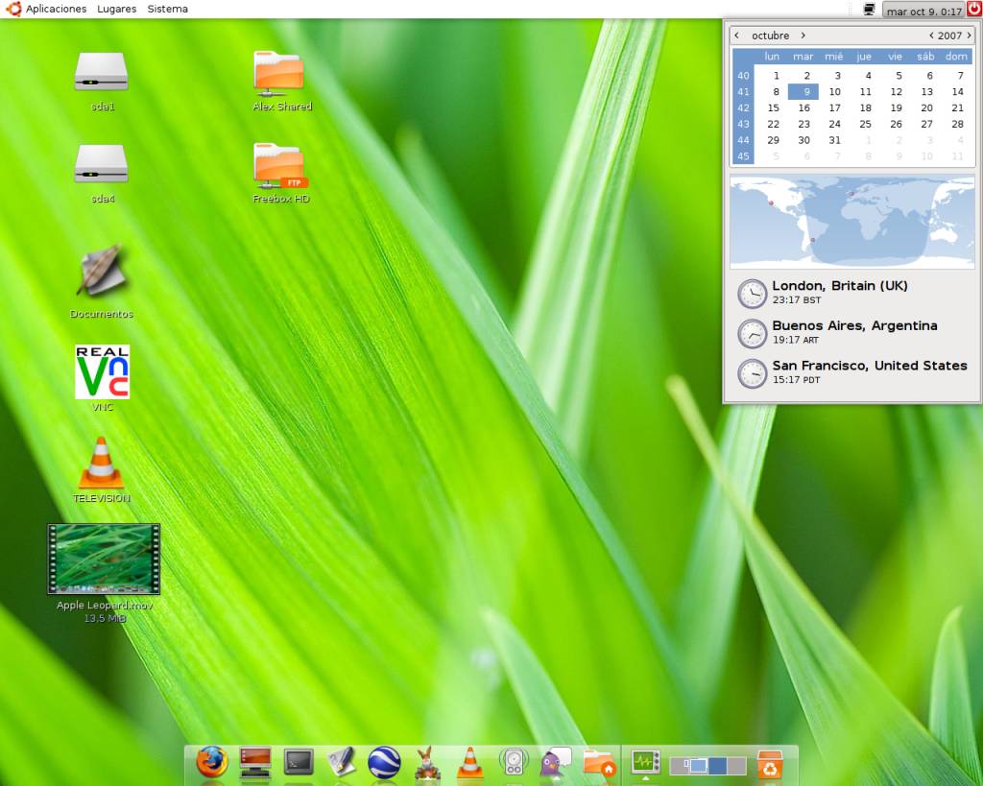This screenshot has height=786, width=983.
Task: Open the terminal icon in the dock
Action: click(299, 762)
